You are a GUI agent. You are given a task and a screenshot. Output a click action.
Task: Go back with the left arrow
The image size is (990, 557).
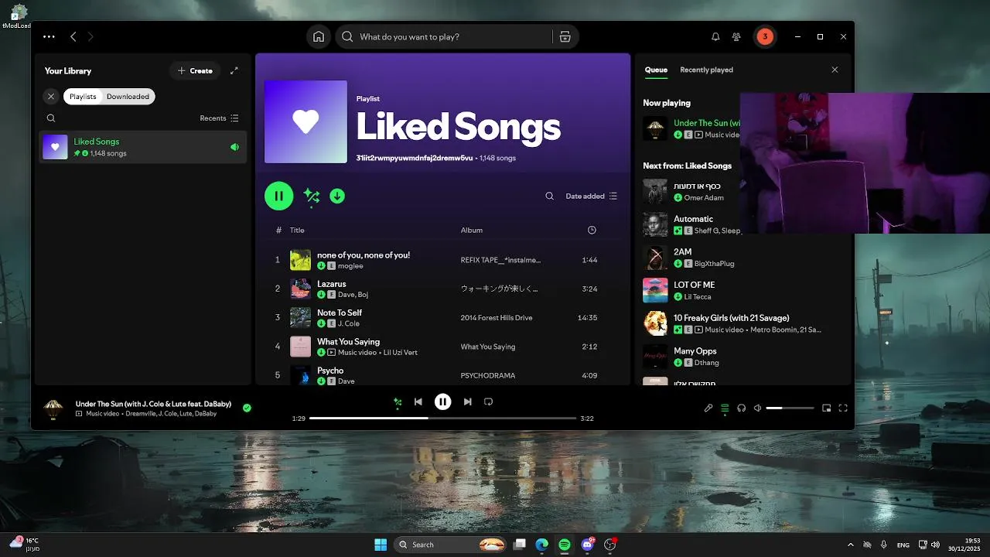point(73,36)
